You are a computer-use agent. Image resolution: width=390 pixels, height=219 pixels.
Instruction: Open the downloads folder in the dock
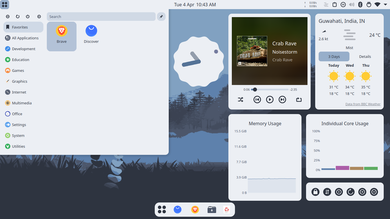point(212,209)
